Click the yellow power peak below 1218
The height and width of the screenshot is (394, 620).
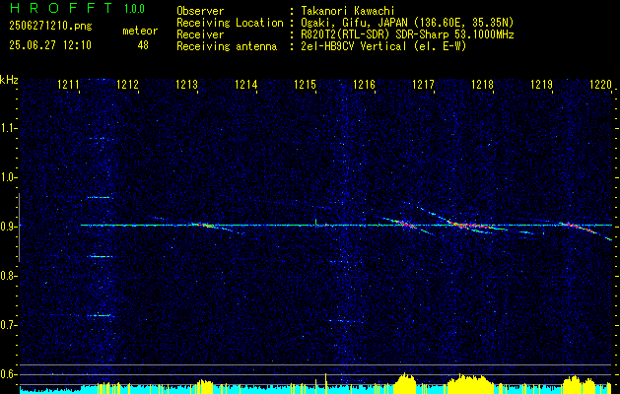470,383
